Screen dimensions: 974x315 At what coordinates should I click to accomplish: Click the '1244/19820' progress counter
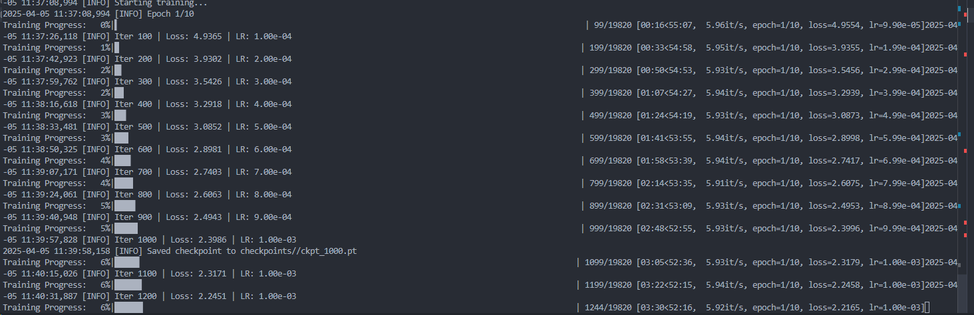coord(608,307)
